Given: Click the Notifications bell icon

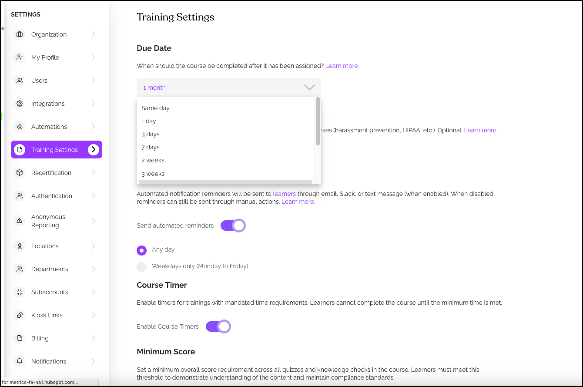Looking at the screenshot, I should (20, 361).
